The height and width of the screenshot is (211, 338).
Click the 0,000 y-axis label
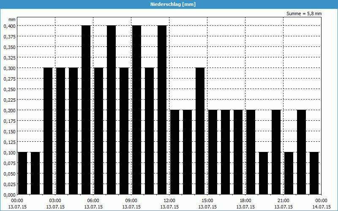pos(9,195)
